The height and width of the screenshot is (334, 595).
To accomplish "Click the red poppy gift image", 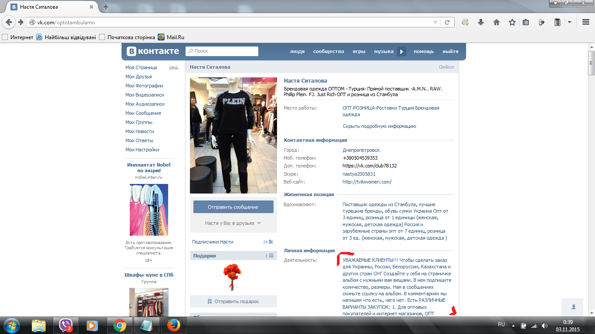I will pos(232,277).
